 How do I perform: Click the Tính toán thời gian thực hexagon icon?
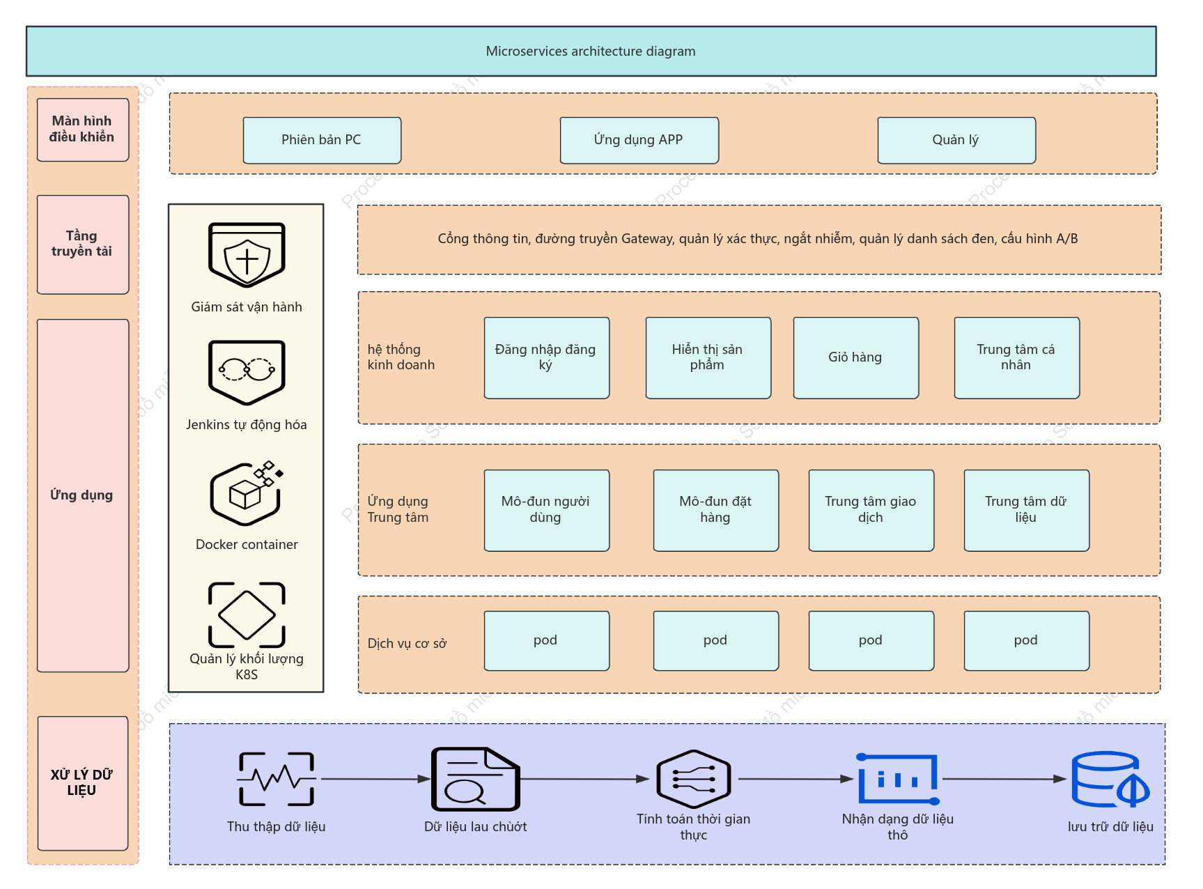[693, 779]
